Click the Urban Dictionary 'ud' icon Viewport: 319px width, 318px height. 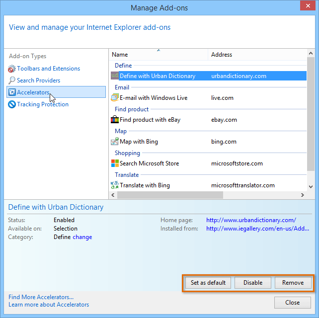click(115, 76)
